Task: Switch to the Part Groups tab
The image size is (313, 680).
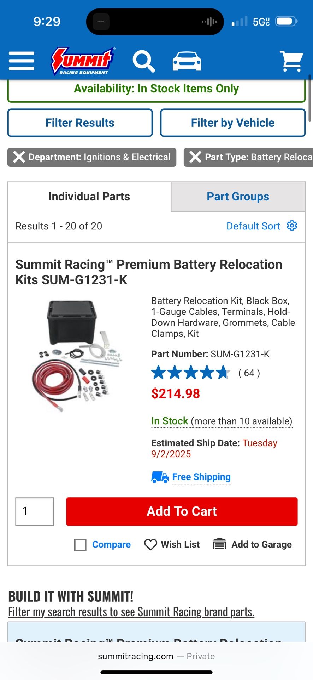Action: click(x=238, y=197)
